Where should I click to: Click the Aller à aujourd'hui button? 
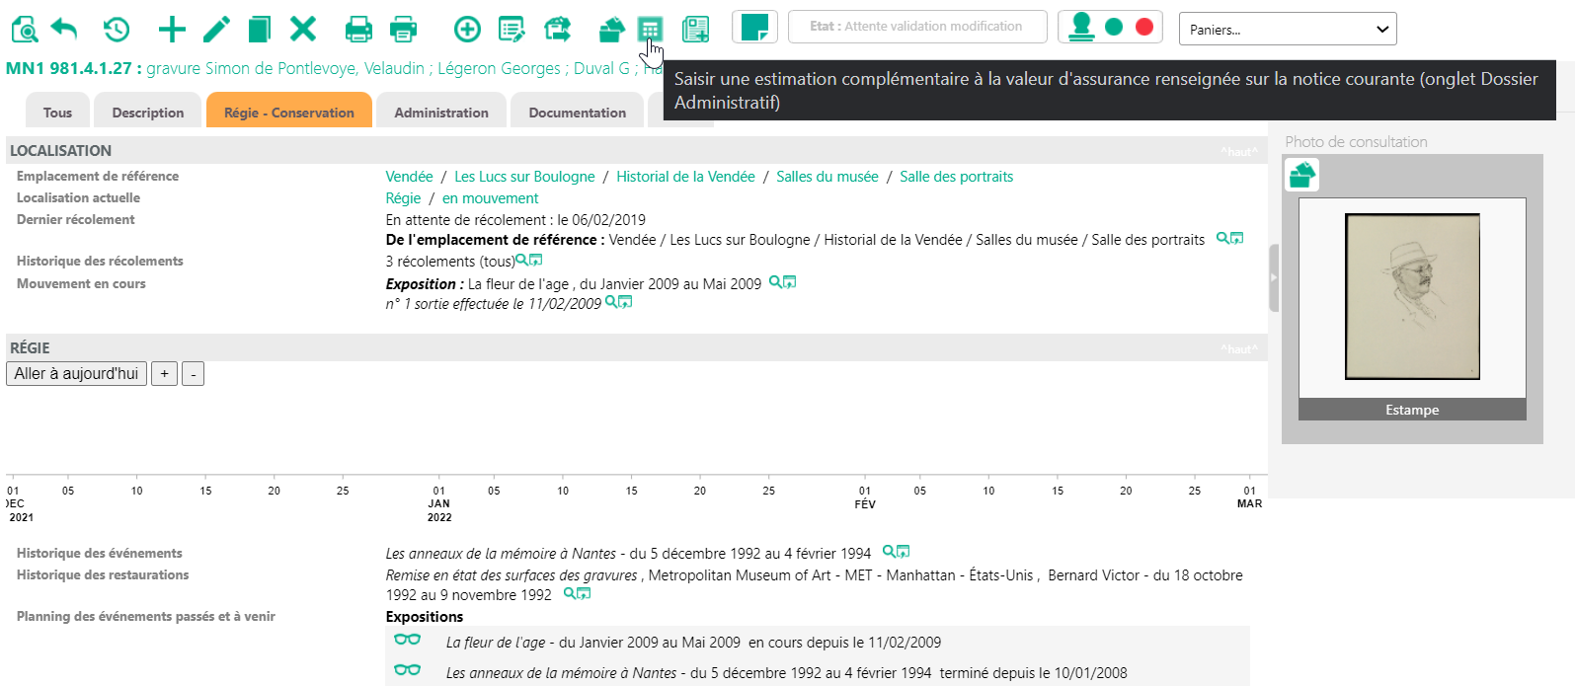pyautogui.click(x=77, y=374)
